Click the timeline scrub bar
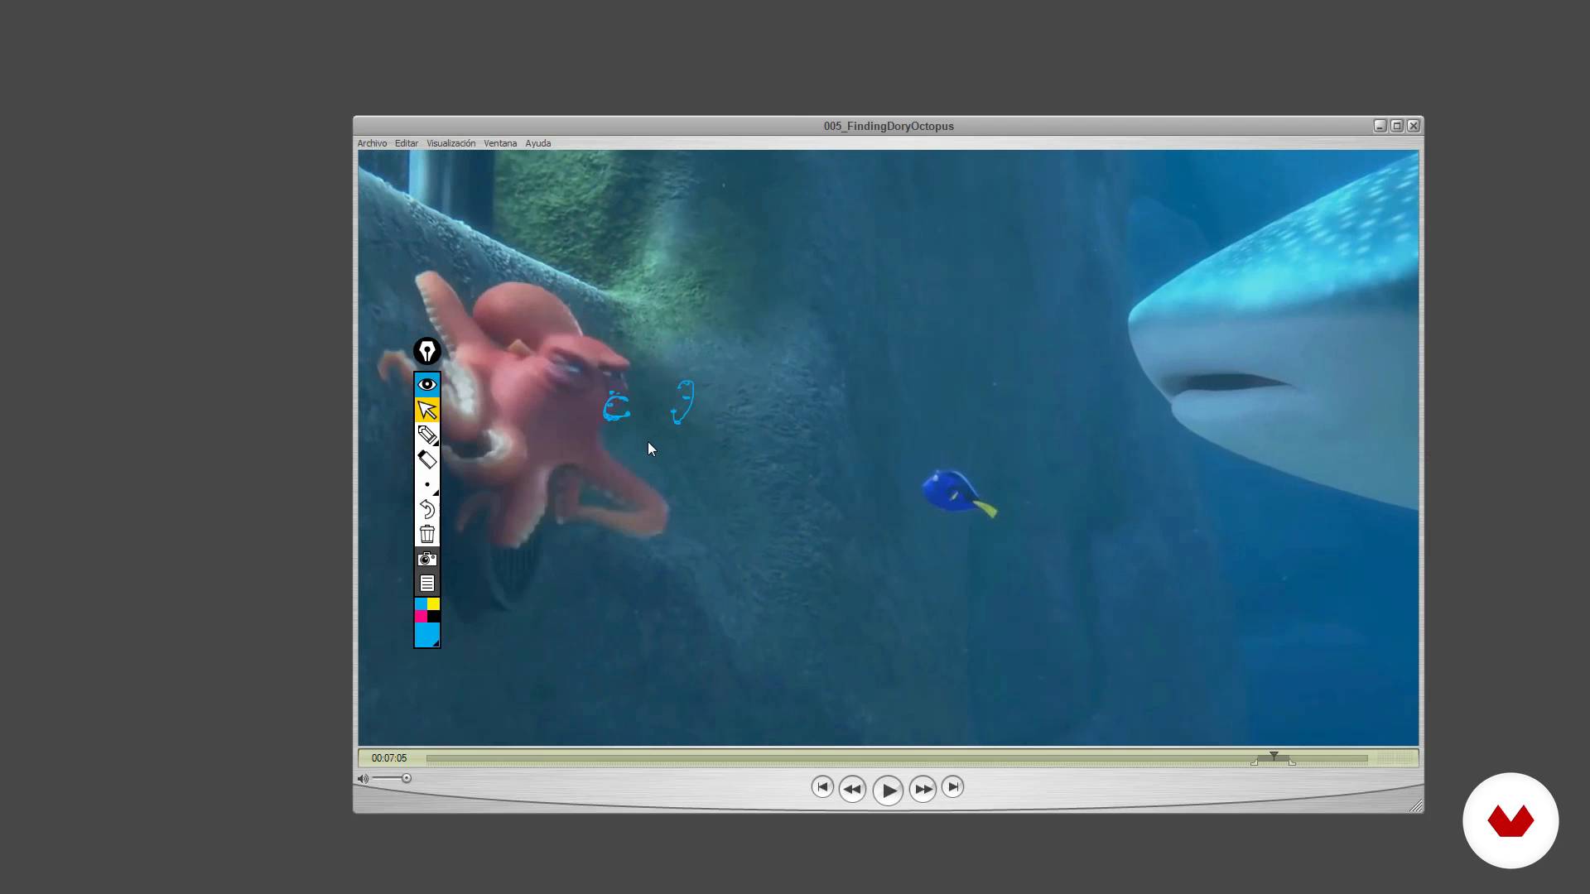Viewport: 1590px width, 894px height. tap(897, 758)
